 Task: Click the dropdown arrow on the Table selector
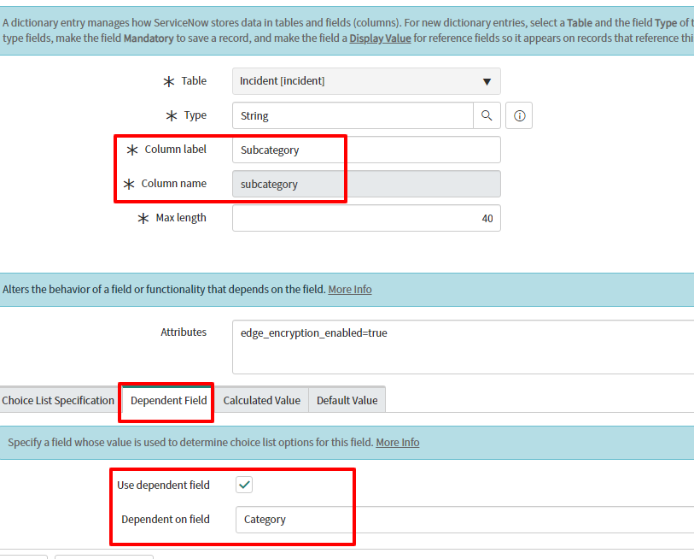487,80
